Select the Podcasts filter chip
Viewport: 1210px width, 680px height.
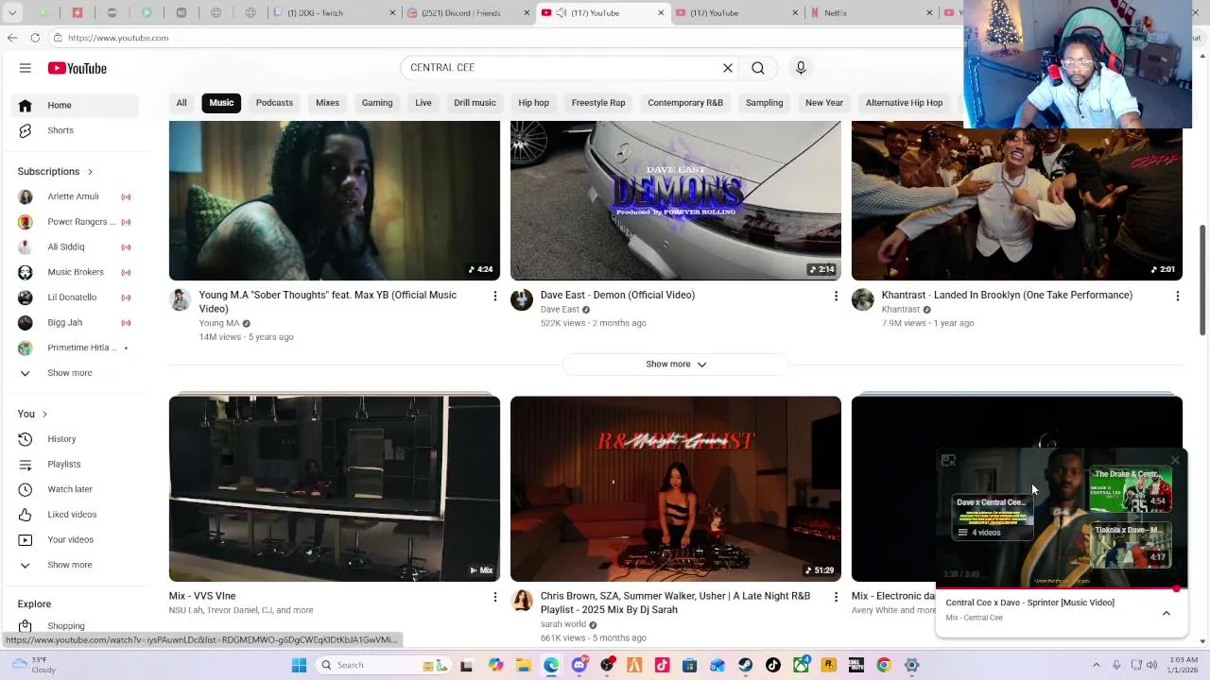(x=274, y=103)
